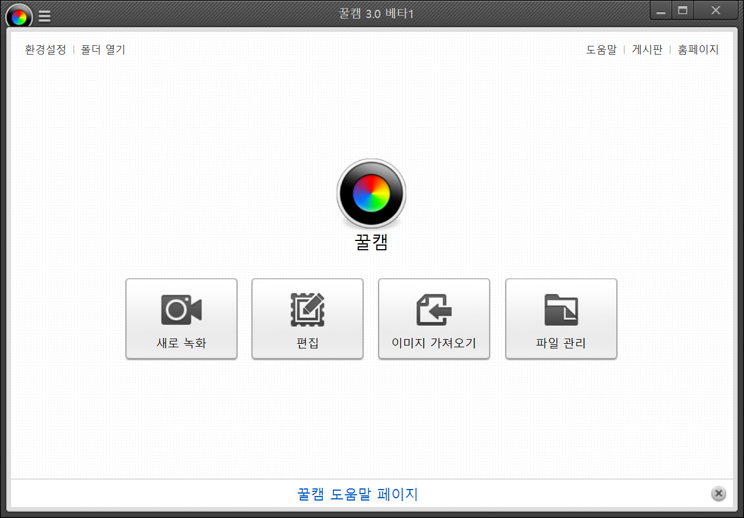Click the 꿀캠 3.0 베타1 title text
The image size is (744, 518).
[376, 14]
